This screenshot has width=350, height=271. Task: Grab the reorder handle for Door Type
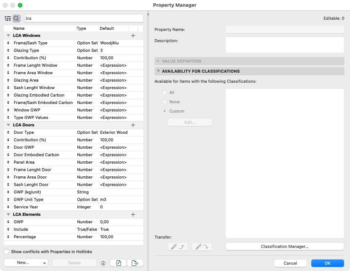click(x=8, y=132)
